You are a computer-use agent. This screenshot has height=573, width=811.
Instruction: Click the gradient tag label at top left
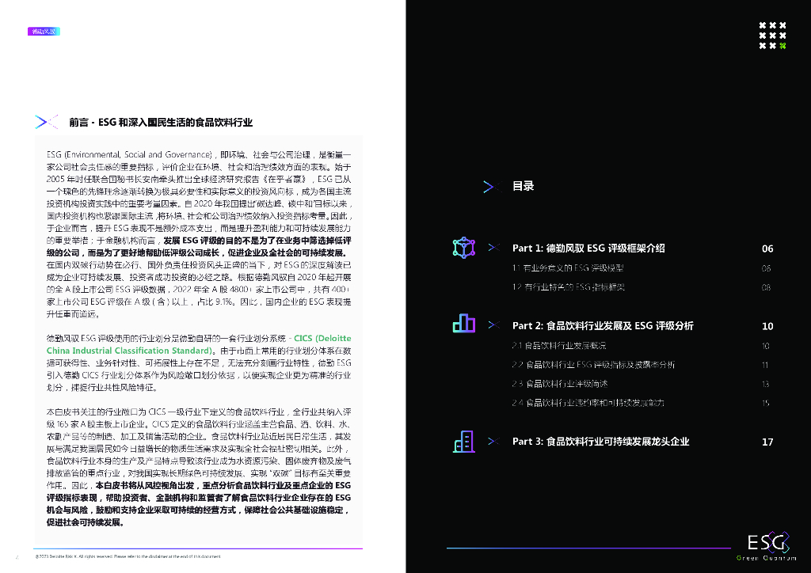point(43,32)
